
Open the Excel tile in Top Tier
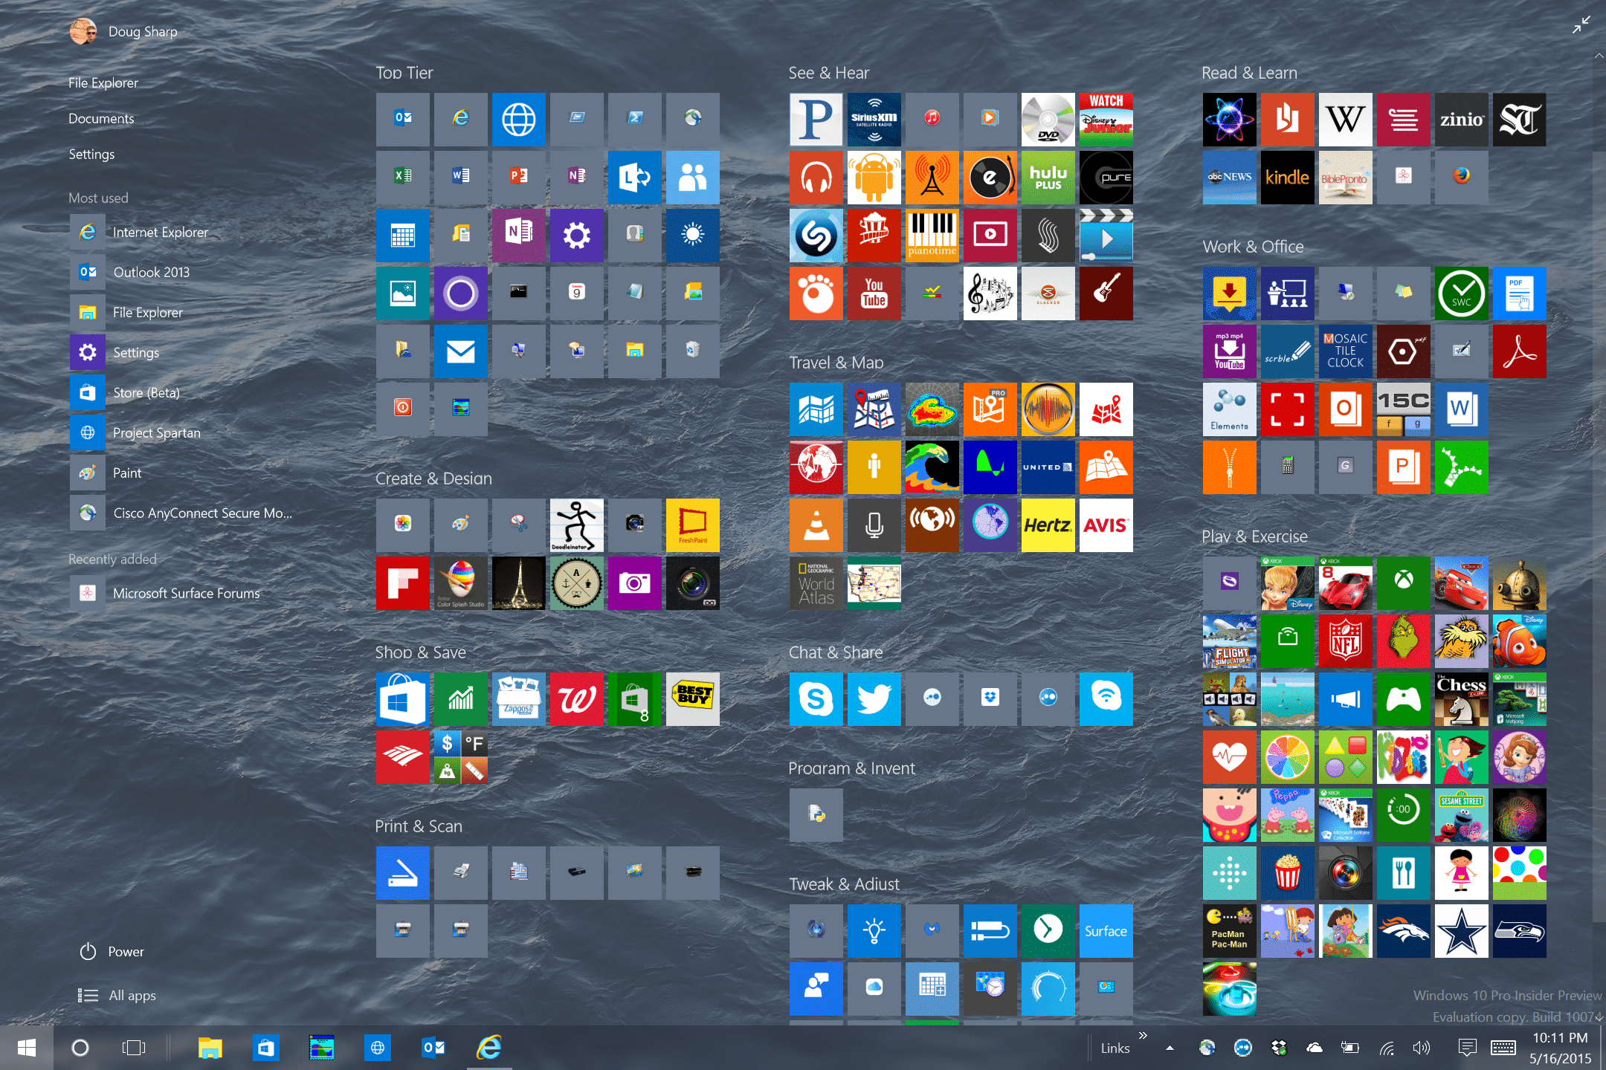click(x=402, y=178)
